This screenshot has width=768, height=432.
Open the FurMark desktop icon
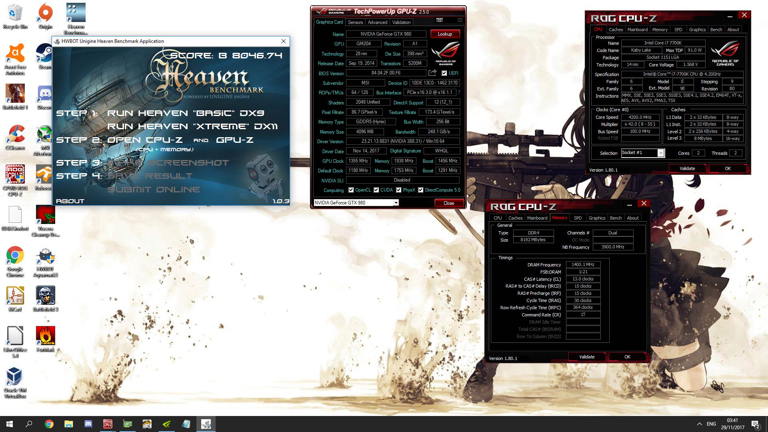(x=45, y=339)
